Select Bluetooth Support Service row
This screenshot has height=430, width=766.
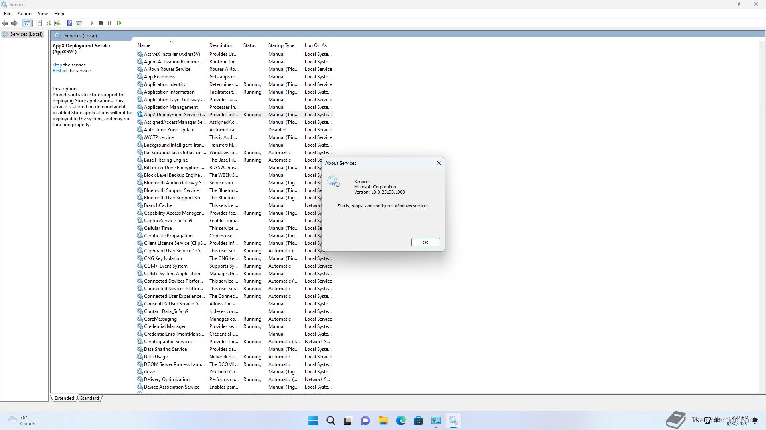click(x=229, y=190)
